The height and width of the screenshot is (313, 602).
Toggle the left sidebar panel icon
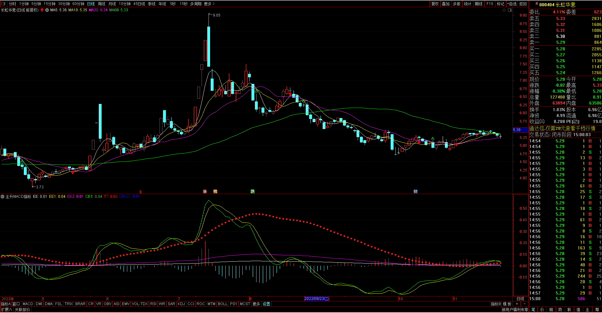coord(4,4)
